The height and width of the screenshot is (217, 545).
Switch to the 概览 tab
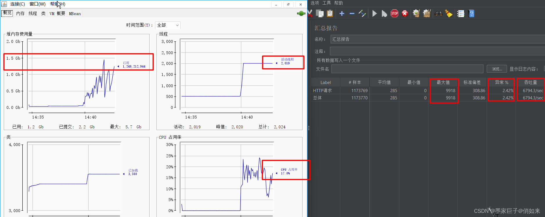[x=7, y=13]
